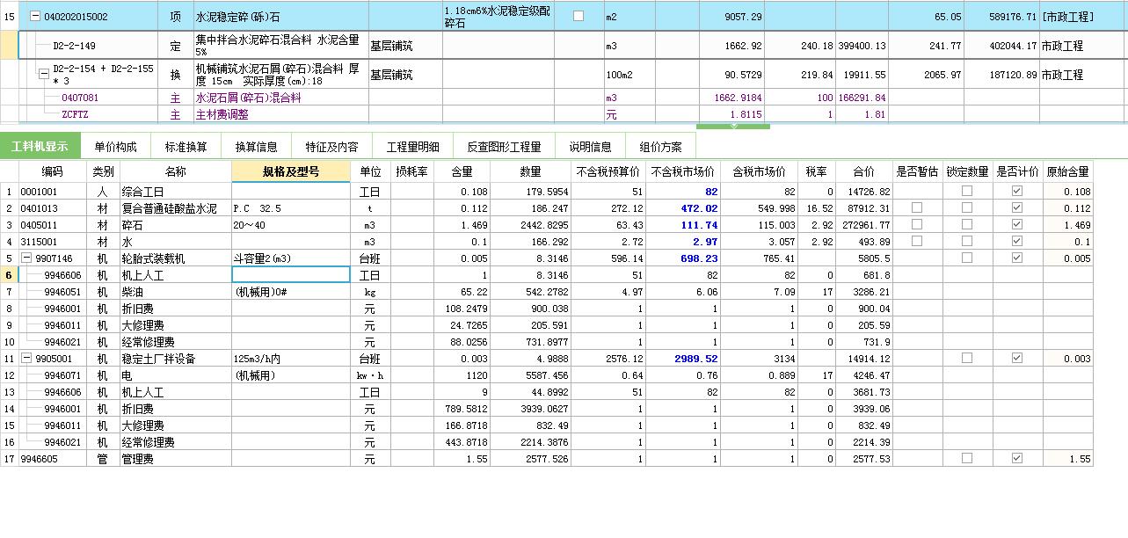Toggle 锁定数量 for 轮胎式装载机
Image resolution: width=1128 pixels, height=538 pixels.
(x=967, y=258)
